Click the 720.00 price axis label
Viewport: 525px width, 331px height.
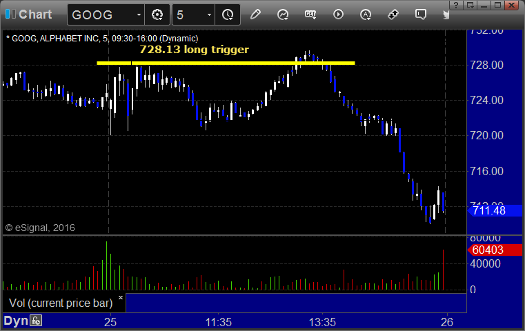click(x=486, y=136)
